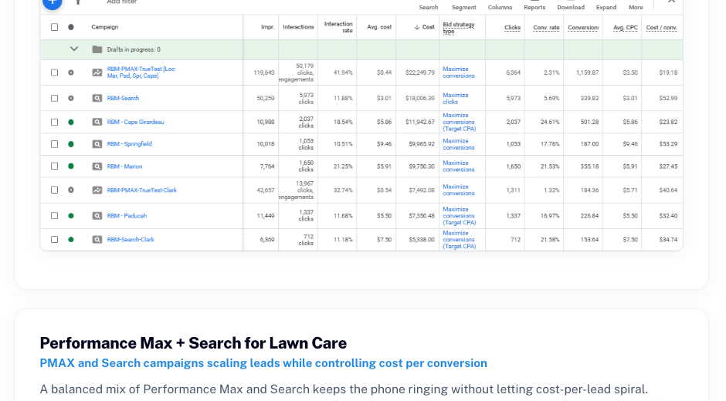Click the Target CPA bid strategy for RBM - Cape Girardeau
This screenshot has width=726, height=401.
point(459,122)
